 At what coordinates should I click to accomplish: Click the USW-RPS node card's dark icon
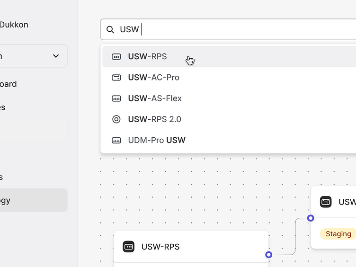click(x=129, y=247)
